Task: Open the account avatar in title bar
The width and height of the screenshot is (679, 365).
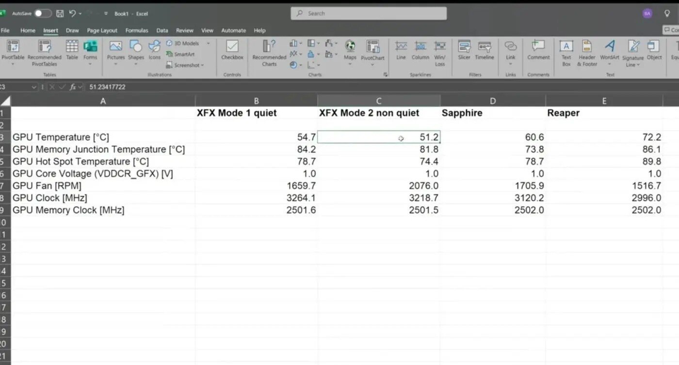Action: tap(647, 14)
